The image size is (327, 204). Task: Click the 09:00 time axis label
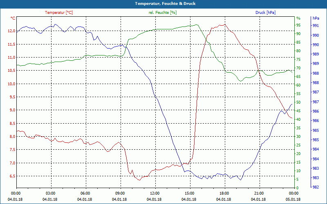coord(119,193)
